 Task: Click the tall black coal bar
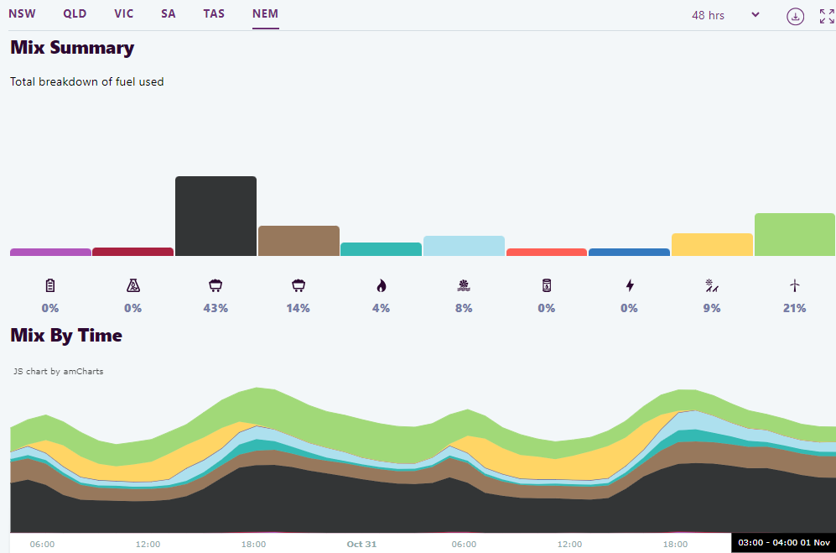point(215,216)
